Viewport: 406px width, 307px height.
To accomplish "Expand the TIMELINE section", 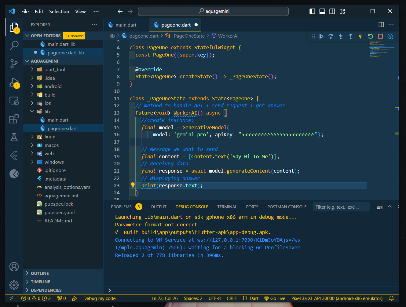I will (63, 281).
